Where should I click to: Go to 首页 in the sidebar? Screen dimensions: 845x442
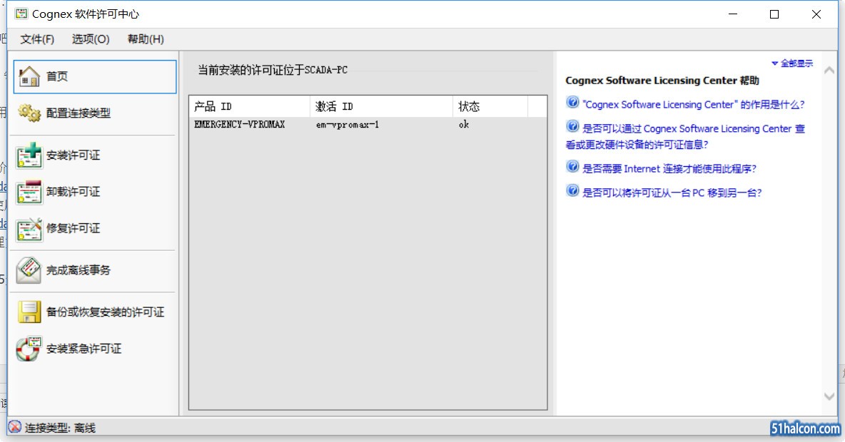click(x=95, y=76)
